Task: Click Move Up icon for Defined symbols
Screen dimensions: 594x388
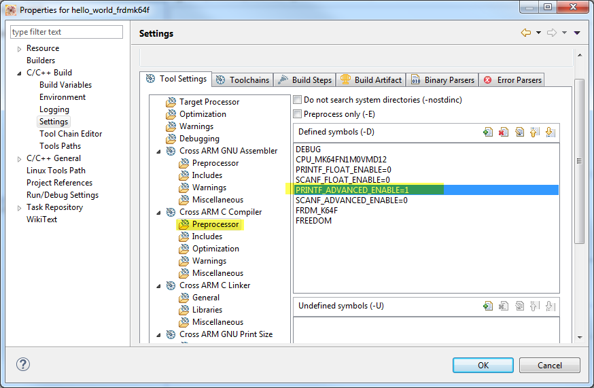Action: pos(535,133)
